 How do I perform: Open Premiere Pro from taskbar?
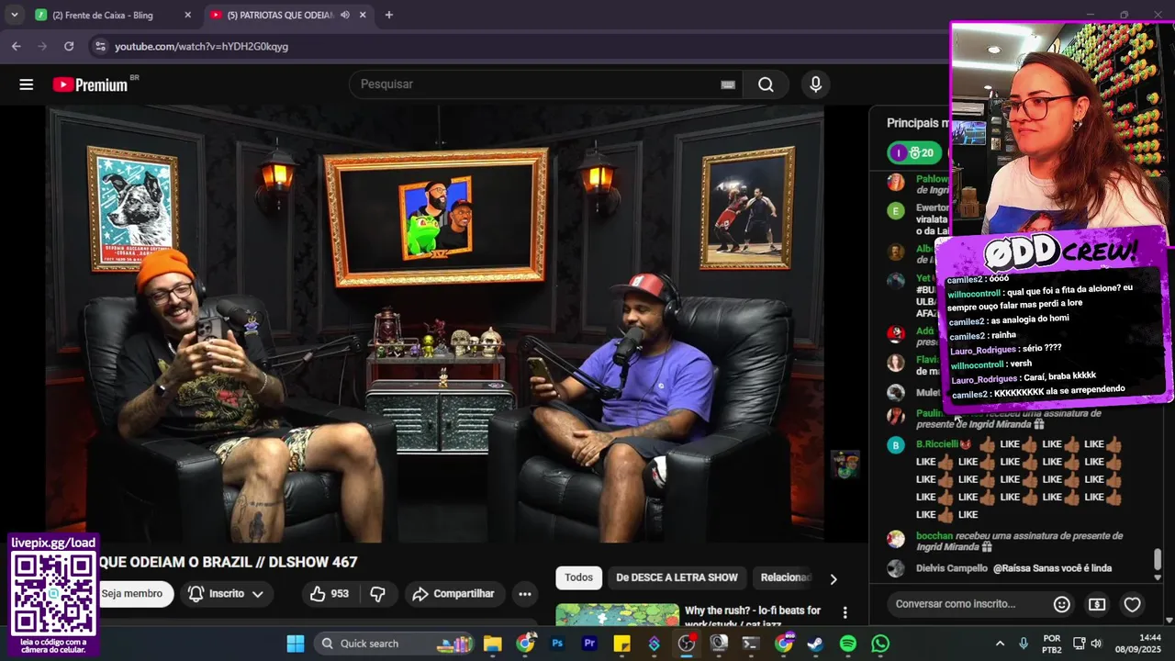tap(589, 644)
